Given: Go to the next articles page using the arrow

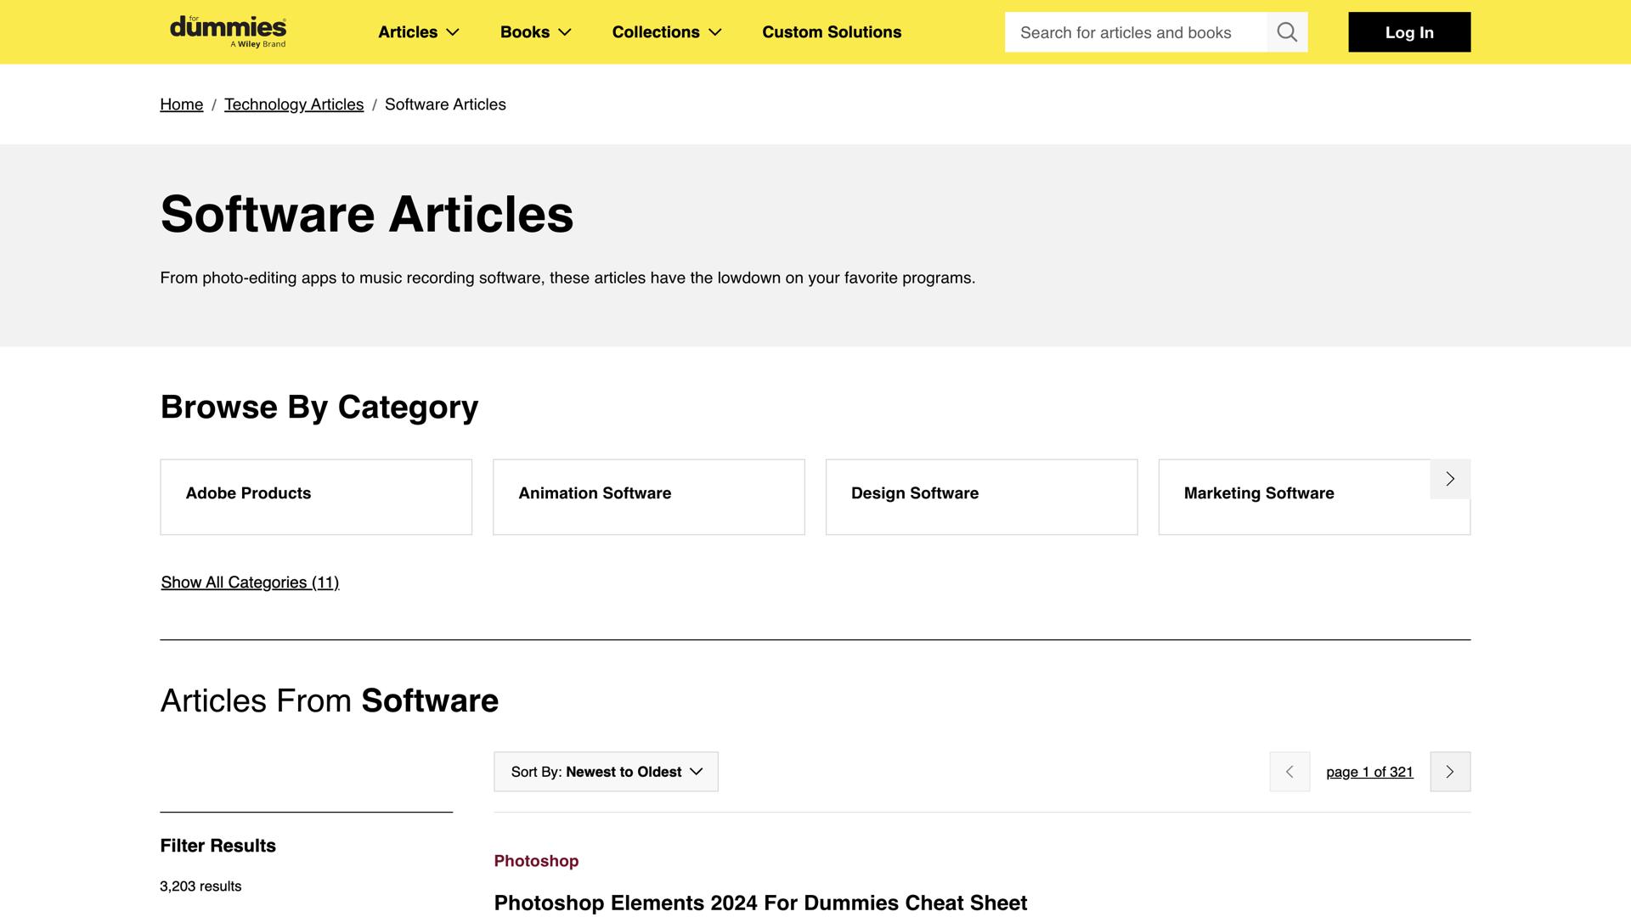Looking at the screenshot, I should pyautogui.click(x=1450, y=772).
